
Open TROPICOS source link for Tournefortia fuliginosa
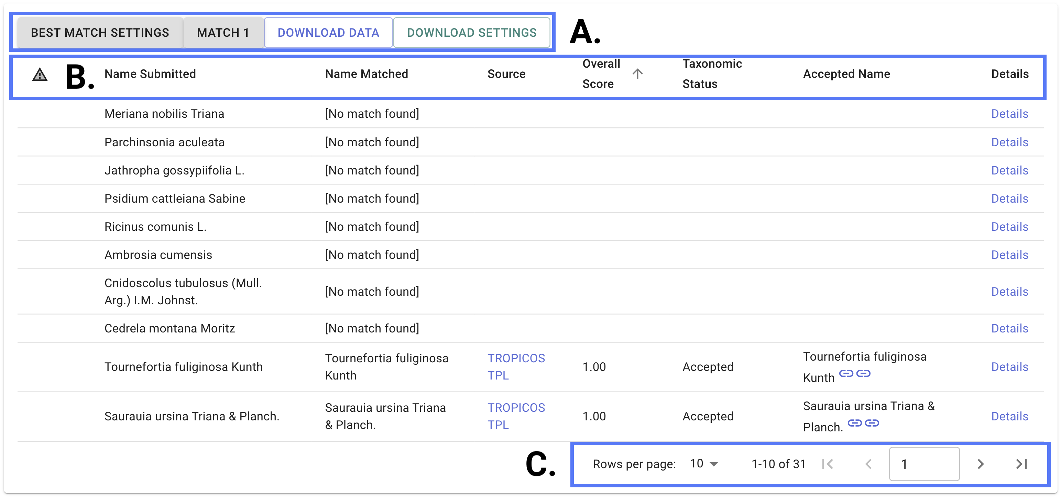coord(516,358)
